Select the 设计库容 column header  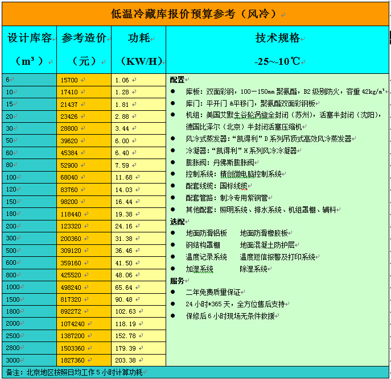click(28, 49)
